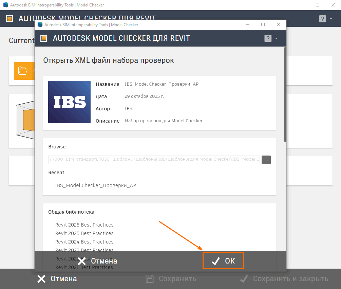Close the front dialog window
This screenshot has width=341, height=289.
[278, 24]
